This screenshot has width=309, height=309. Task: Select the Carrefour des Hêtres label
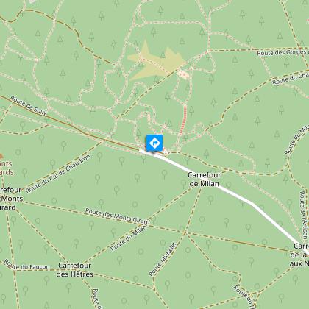coord(75,270)
